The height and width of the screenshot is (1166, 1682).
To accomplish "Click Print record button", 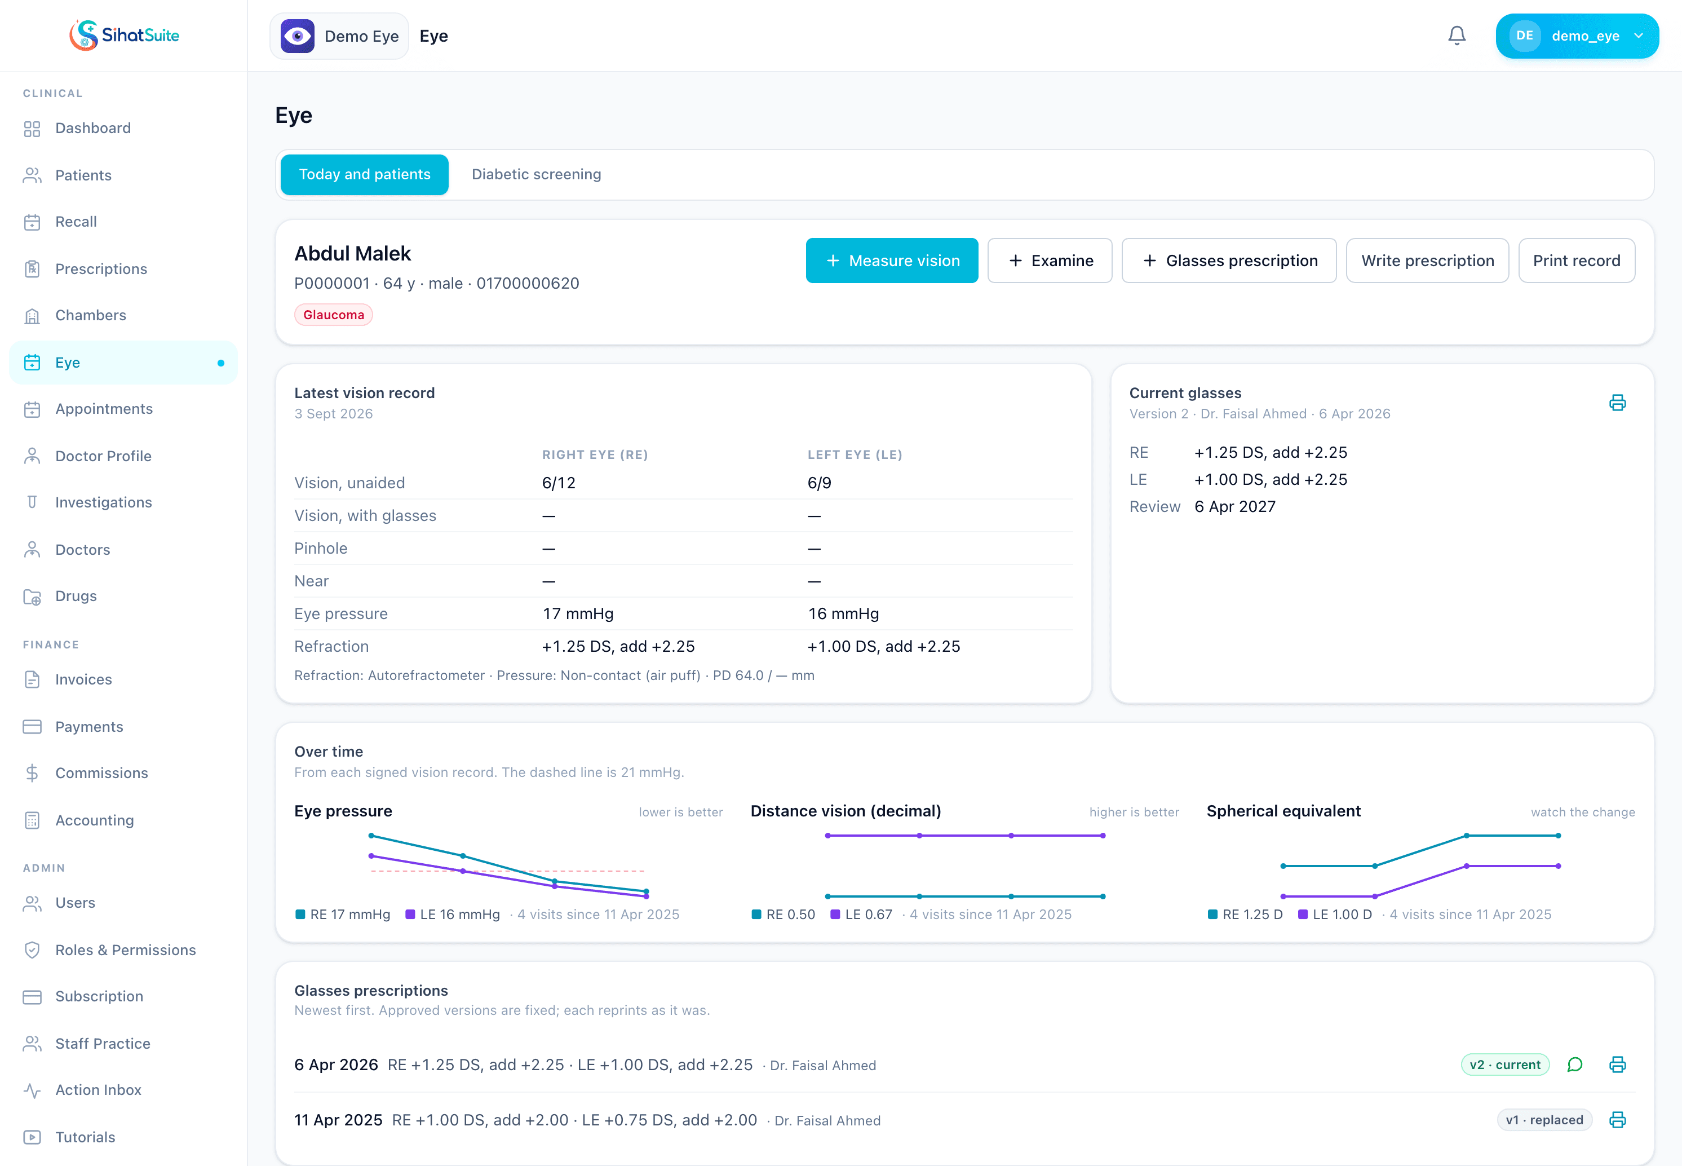I will pos(1576,261).
